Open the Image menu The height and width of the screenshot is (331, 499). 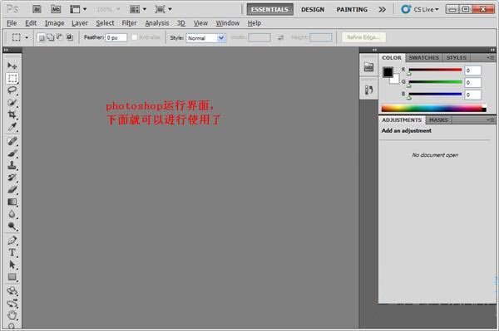click(54, 23)
